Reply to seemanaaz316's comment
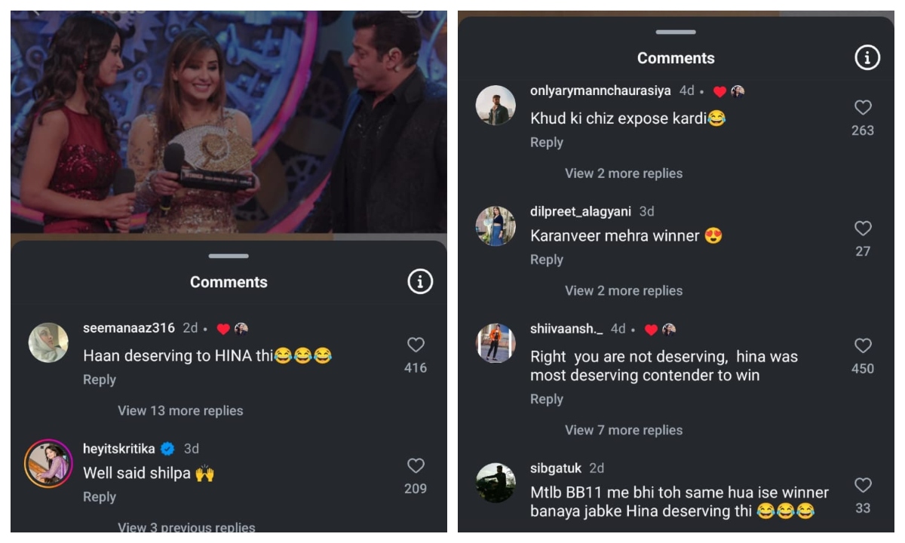This screenshot has height=543, width=905. coord(100,380)
